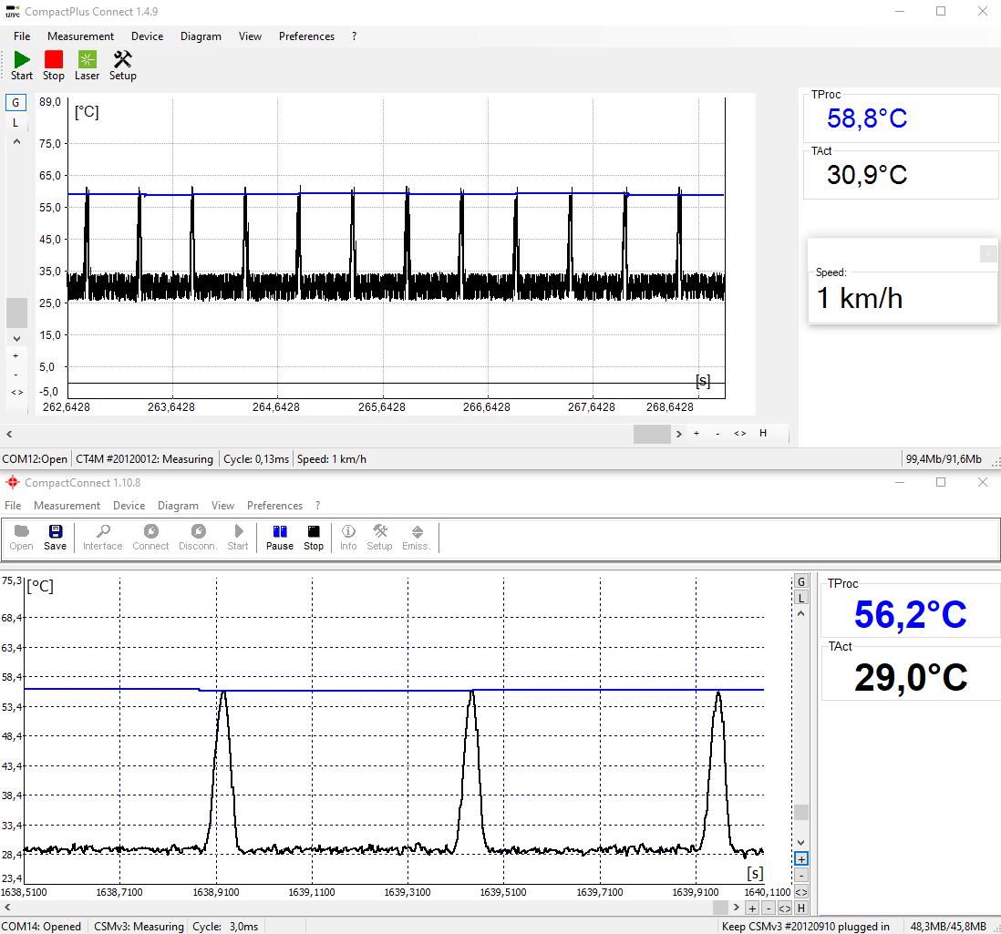Viewport: 1001px width, 934px height.
Task: Pause the CompactConnect measurement
Action: (x=279, y=536)
